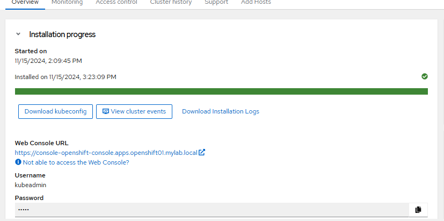444x221 pixels.
Task: Click the green installation success checkmark icon
Action: click(425, 76)
